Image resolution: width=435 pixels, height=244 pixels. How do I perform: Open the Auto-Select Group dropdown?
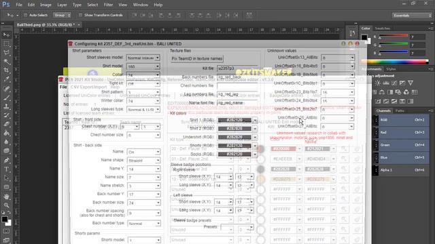[x=62, y=15]
